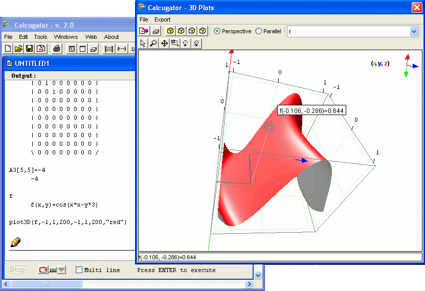Select the Perspective radio button
Image resolution: width=425 pixels, height=291 pixels.
(217, 31)
